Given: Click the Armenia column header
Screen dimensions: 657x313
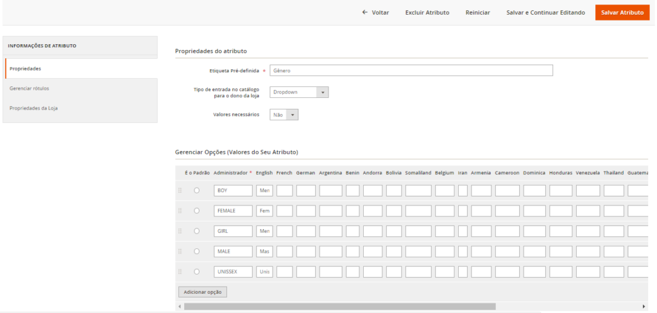Looking at the screenshot, I should pyautogui.click(x=481, y=173).
